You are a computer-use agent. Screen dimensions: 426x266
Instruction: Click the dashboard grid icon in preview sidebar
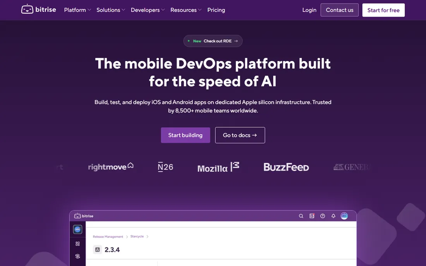(78, 244)
